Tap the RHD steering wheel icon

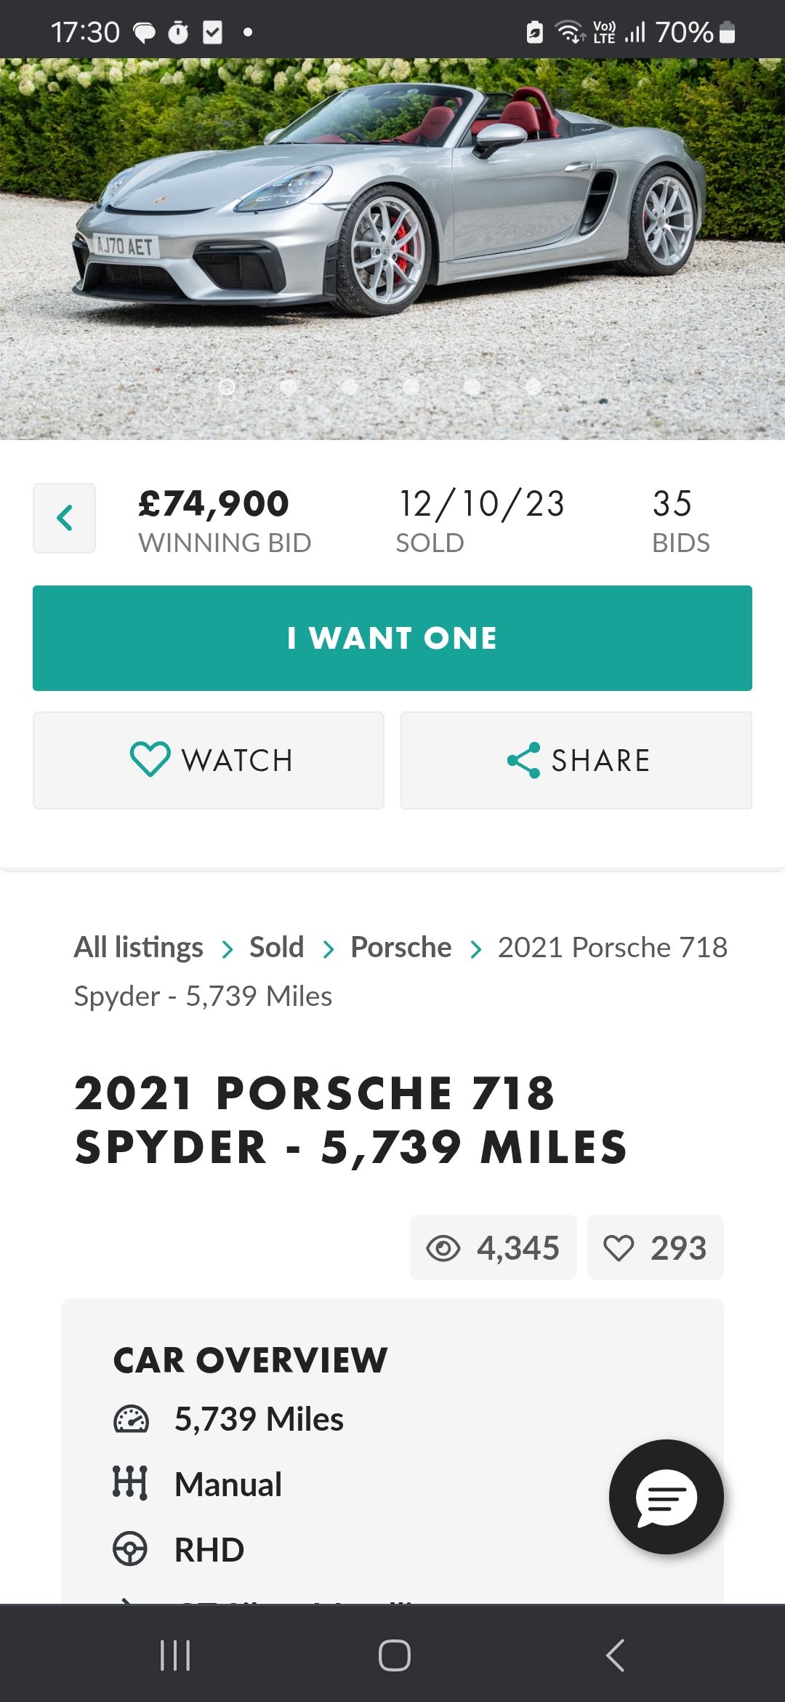coord(130,1549)
